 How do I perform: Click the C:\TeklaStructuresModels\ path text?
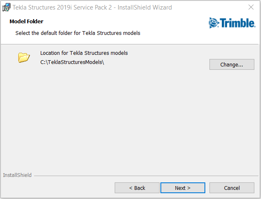(72, 62)
